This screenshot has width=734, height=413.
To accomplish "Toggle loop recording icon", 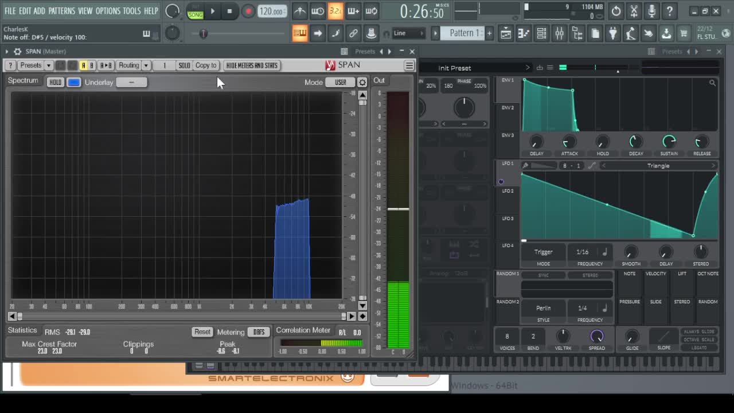I will pyautogui.click(x=372, y=11).
